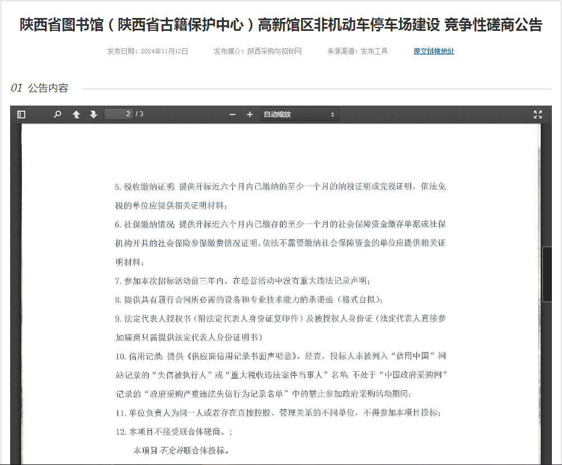Zoom in with the plus icon
This screenshot has height=465, width=562.
point(250,115)
